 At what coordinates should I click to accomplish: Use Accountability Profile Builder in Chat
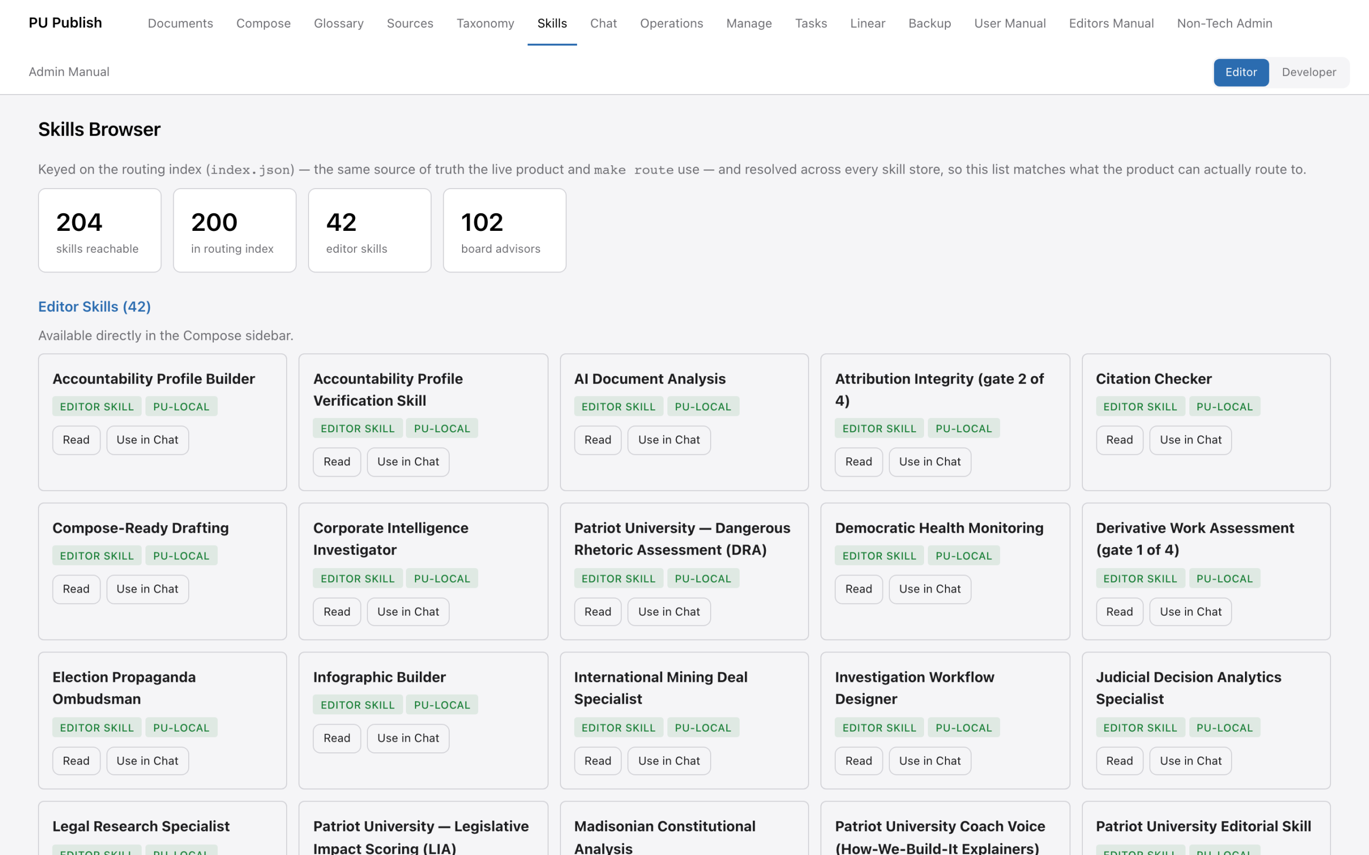pyautogui.click(x=148, y=440)
